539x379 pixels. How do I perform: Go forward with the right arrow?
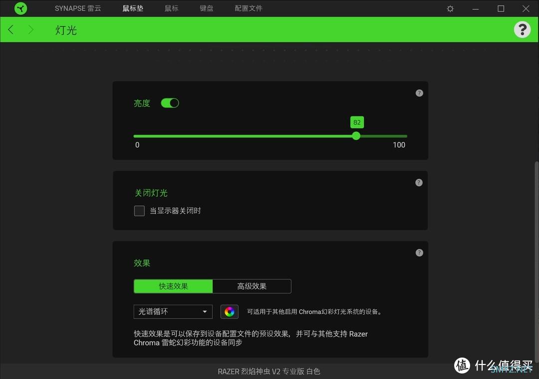click(x=31, y=29)
